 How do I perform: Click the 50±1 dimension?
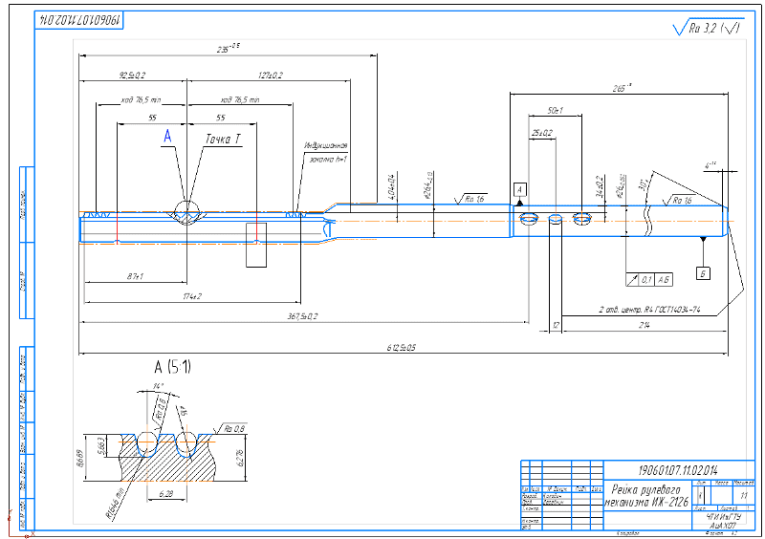coord(555,111)
